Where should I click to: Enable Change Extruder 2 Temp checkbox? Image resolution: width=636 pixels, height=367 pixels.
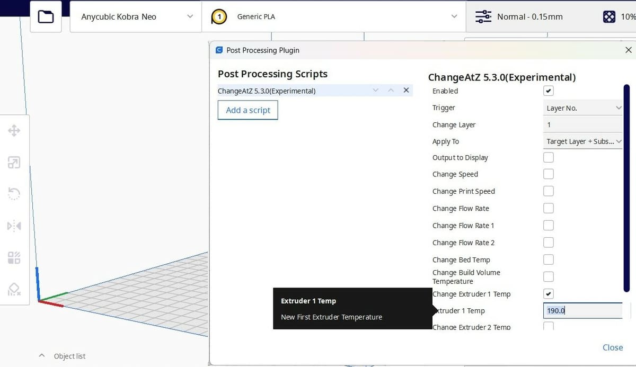coord(549,326)
